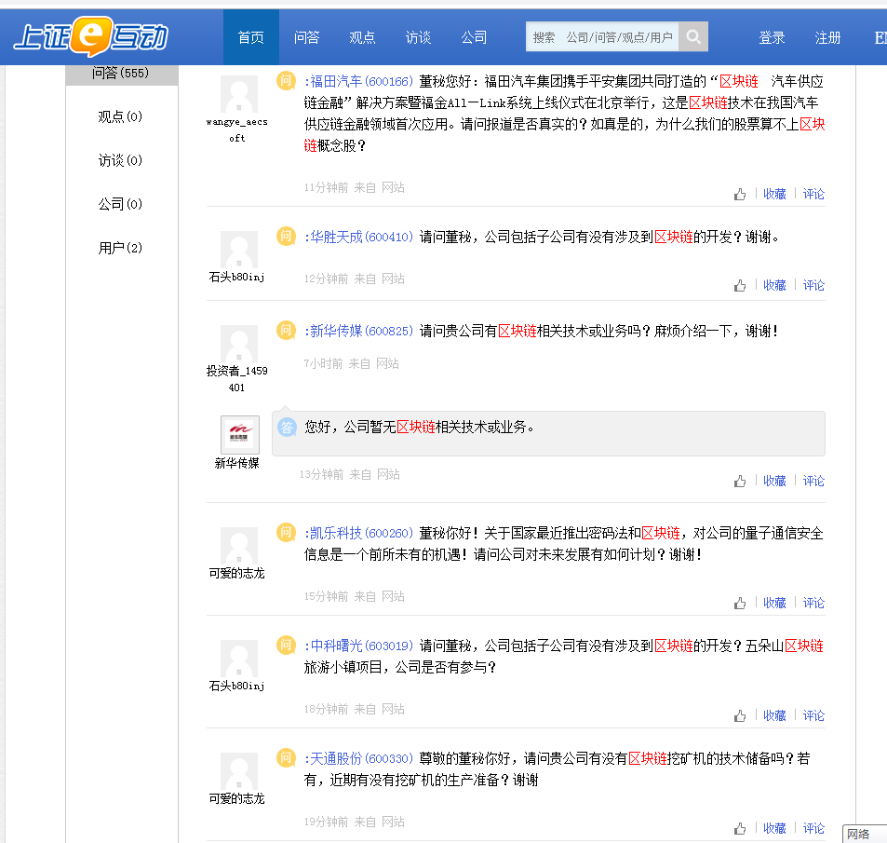Like the 中科曙光 question with thumbs-up
The width and height of the screenshot is (887, 843).
740,715
